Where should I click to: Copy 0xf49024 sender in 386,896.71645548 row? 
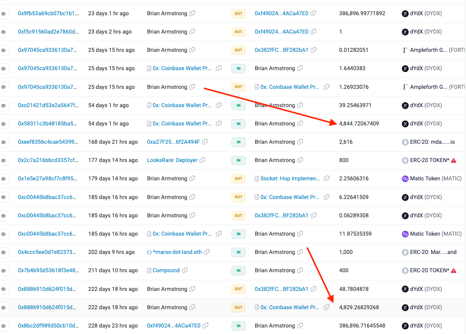(x=205, y=326)
